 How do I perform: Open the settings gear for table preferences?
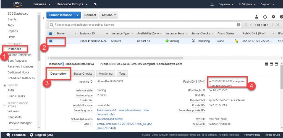coord(273,17)
